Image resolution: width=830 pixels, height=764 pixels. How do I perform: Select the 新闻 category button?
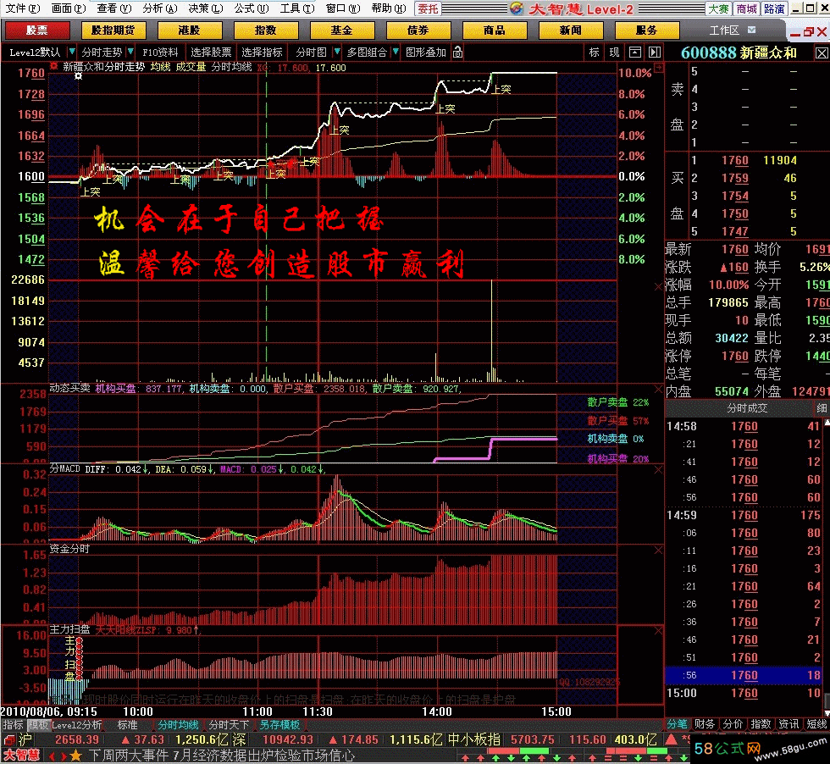coord(570,30)
